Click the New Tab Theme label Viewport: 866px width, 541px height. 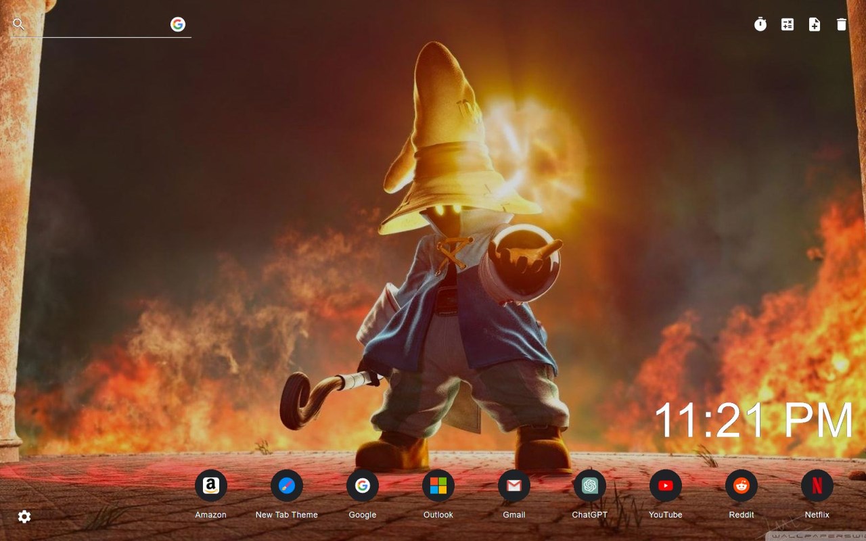pyautogui.click(x=287, y=515)
